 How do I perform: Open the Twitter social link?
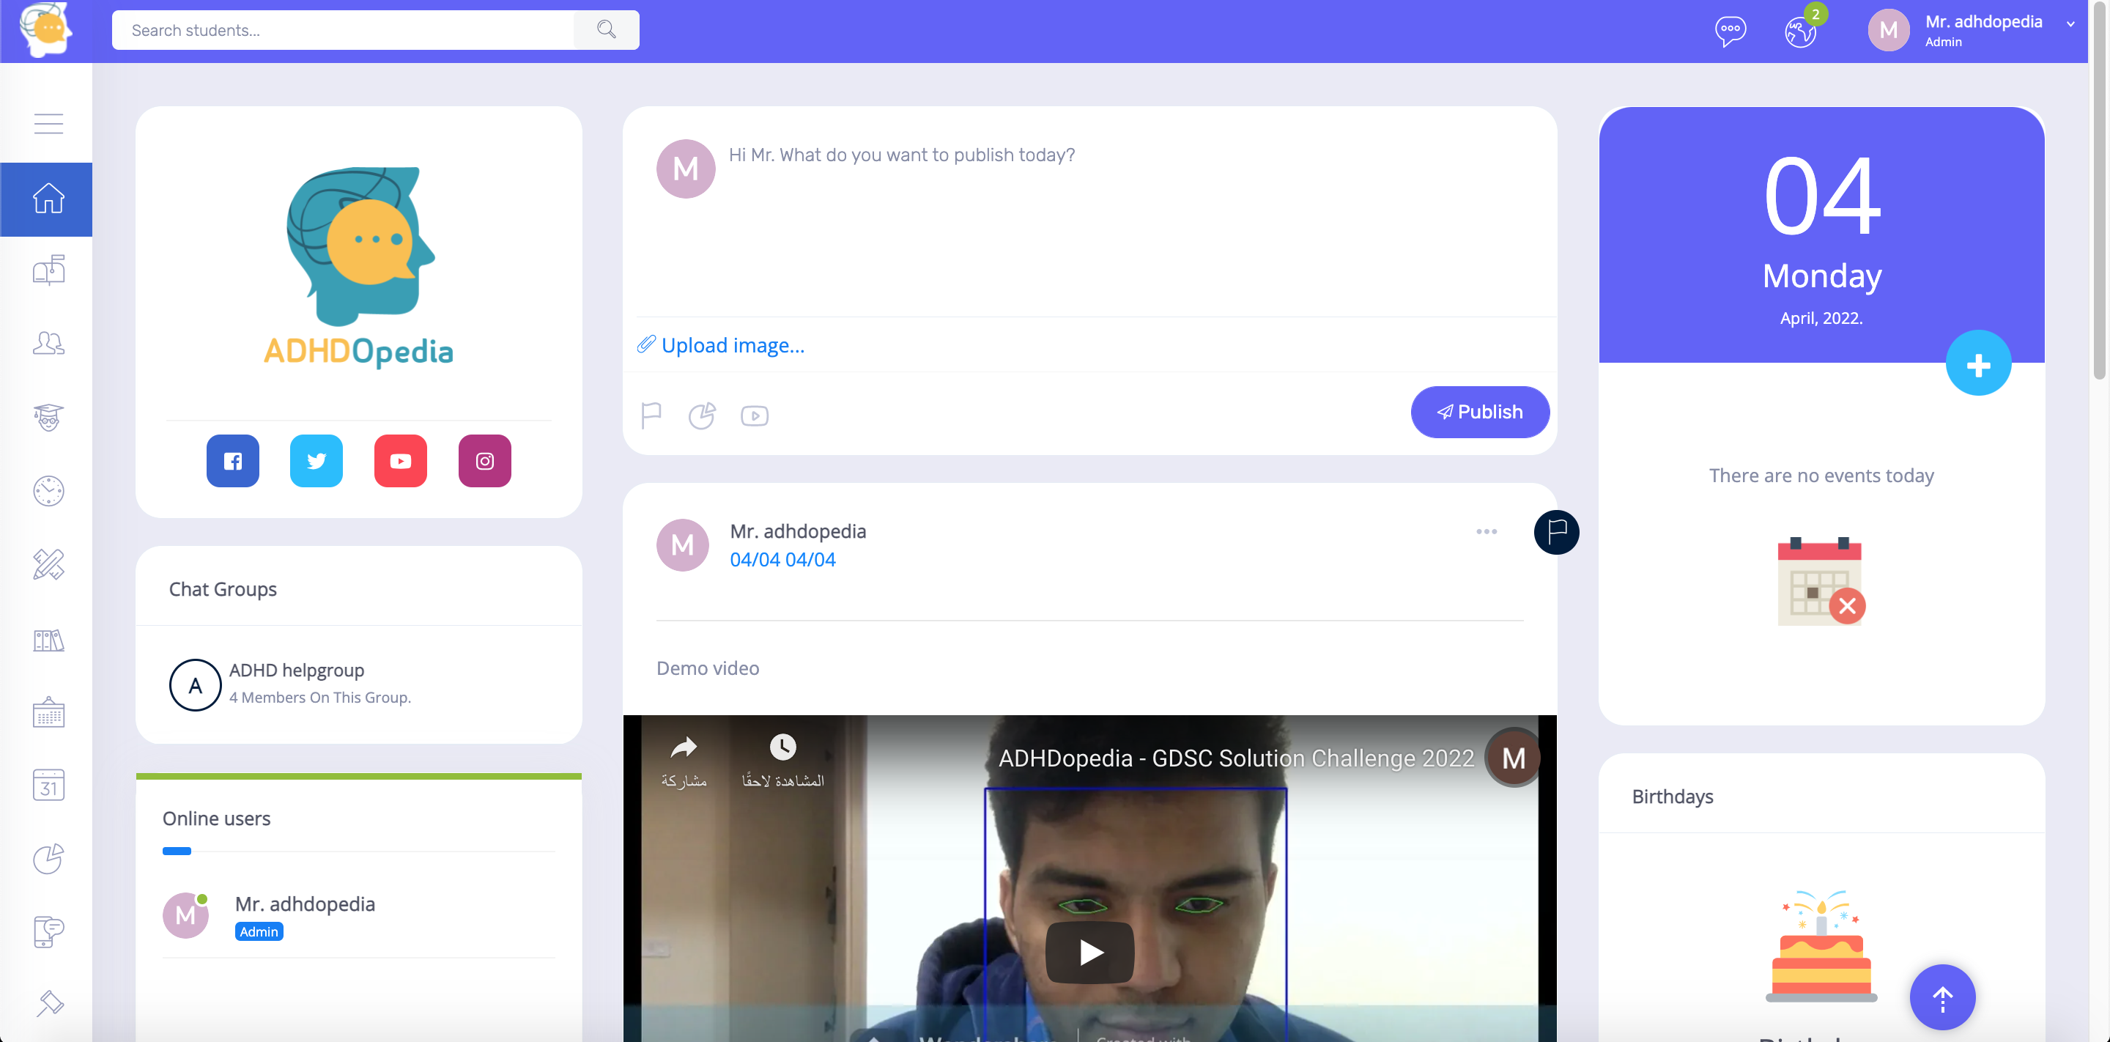(316, 460)
